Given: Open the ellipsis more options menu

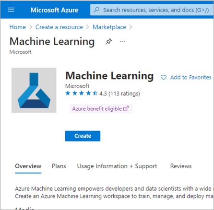Looking at the screenshot, I should point(123,41).
